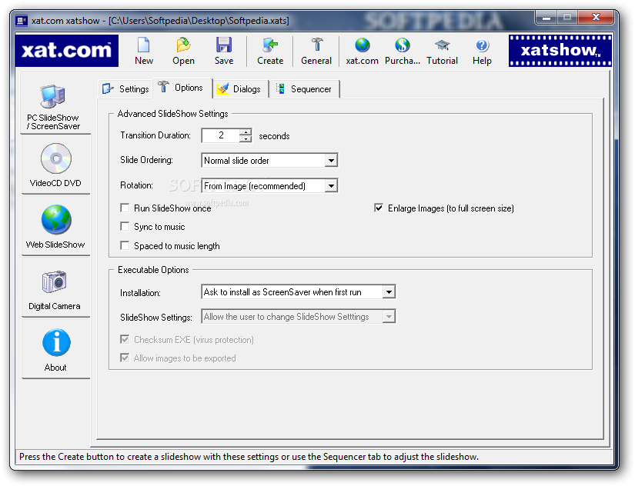Minimize the xatshow window
Viewport: 635px width, 486px height.
coord(546,18)
